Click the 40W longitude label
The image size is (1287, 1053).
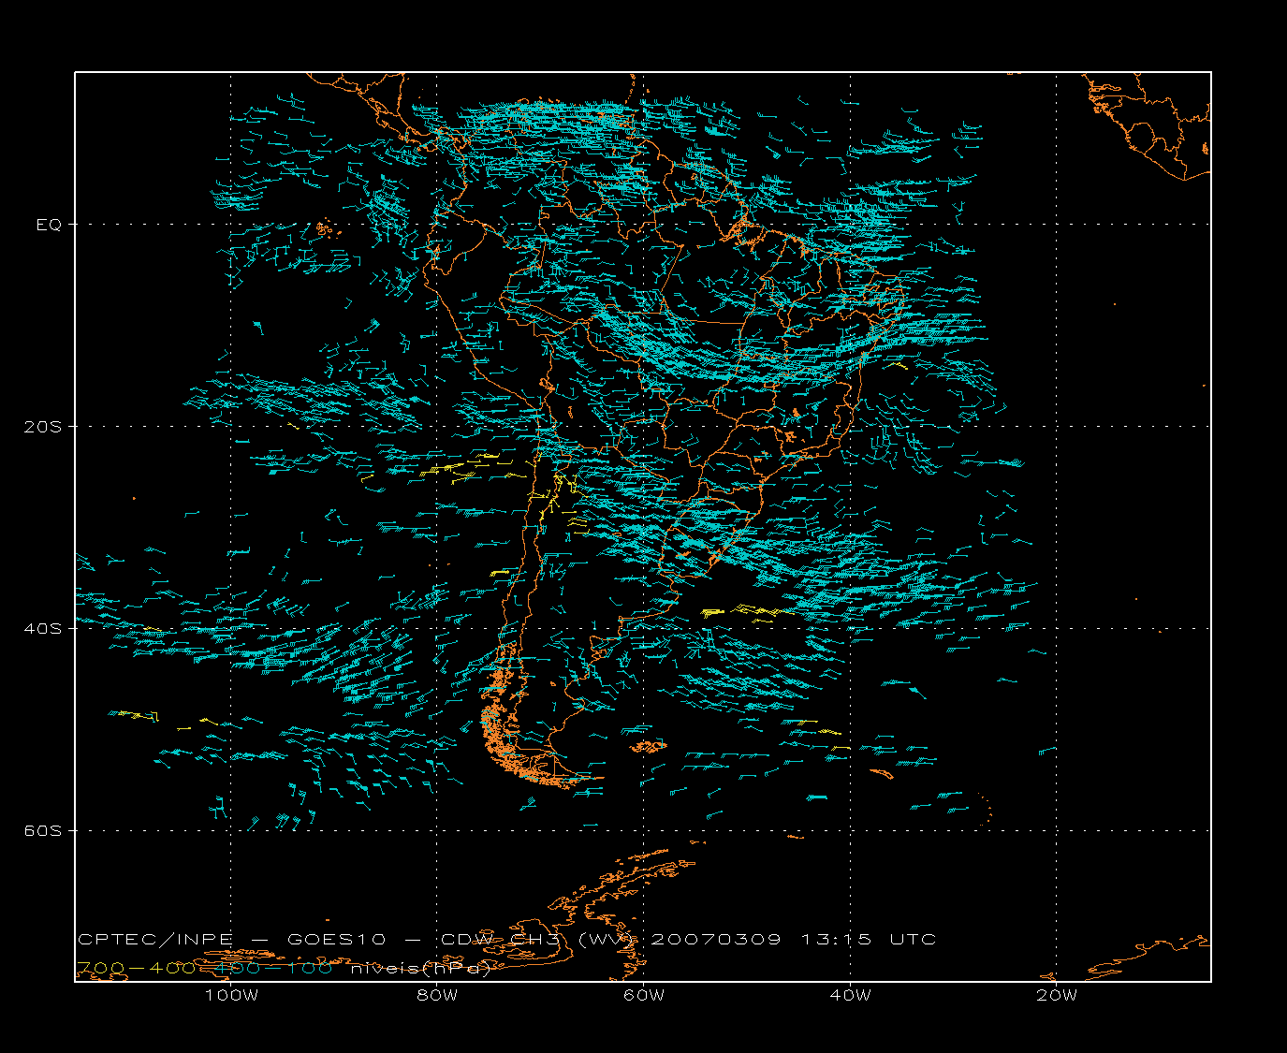850,995
